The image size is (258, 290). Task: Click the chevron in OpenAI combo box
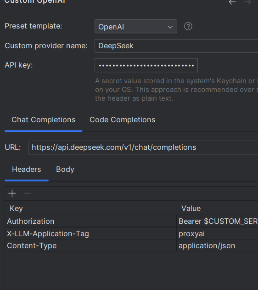[x=170, y=27]
